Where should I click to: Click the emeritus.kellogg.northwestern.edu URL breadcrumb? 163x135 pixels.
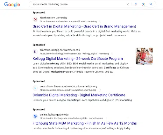[74, 53]
